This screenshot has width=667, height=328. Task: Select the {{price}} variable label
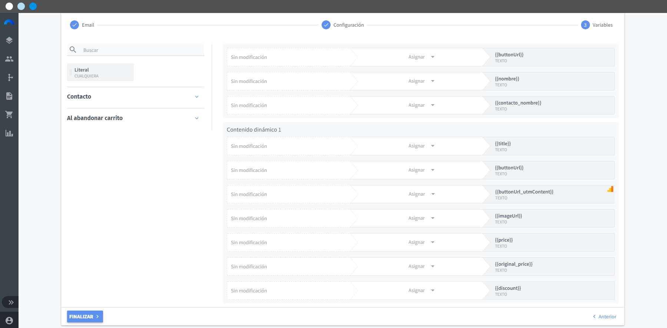504,240
